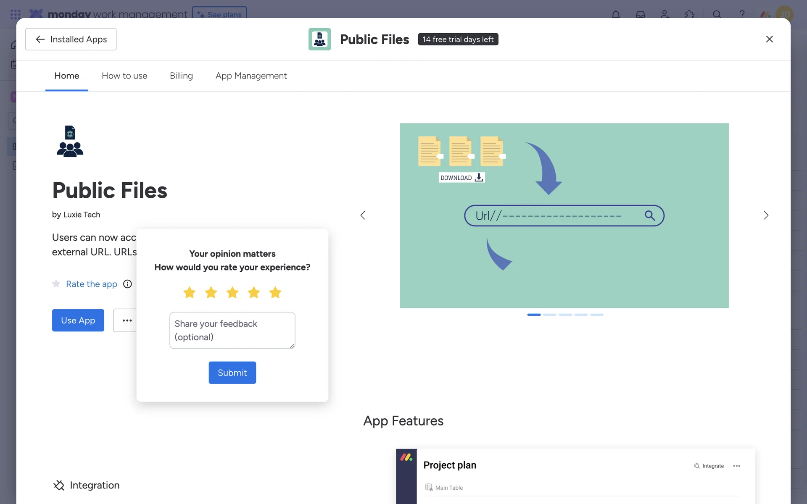Show previous carousel image with left chevron
This screenshot has width=807, height=504.
[363, 215]
